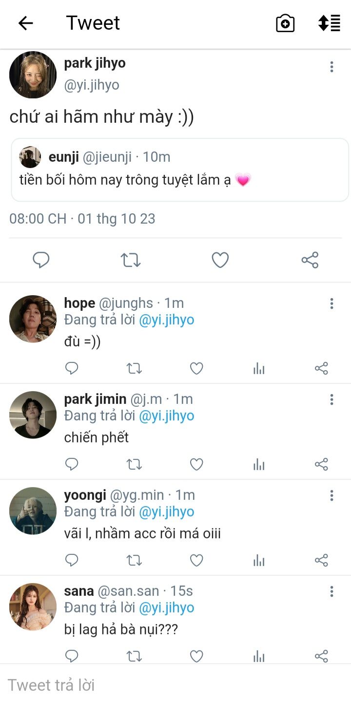The image size is (351, 704).
Task: Expand more options on sana's reply
Action: tap(331, 591)
